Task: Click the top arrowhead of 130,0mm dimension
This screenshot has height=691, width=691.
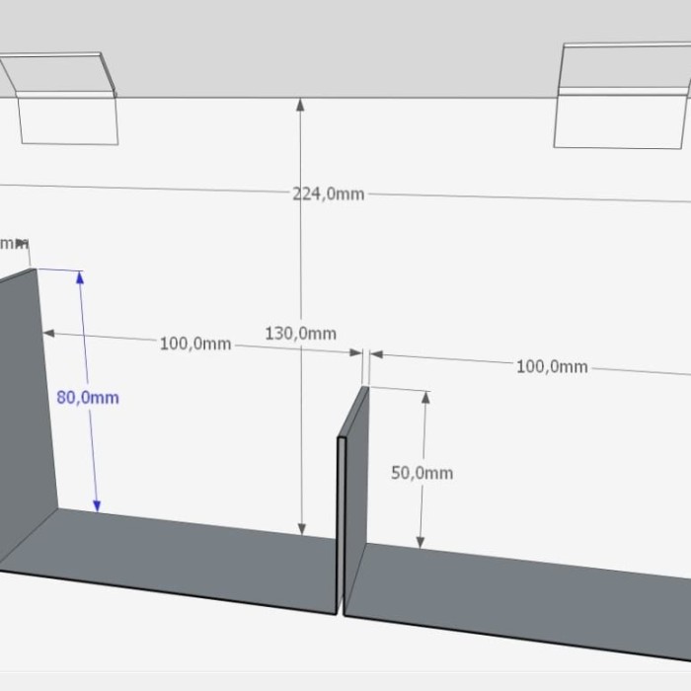Action: 300,105
